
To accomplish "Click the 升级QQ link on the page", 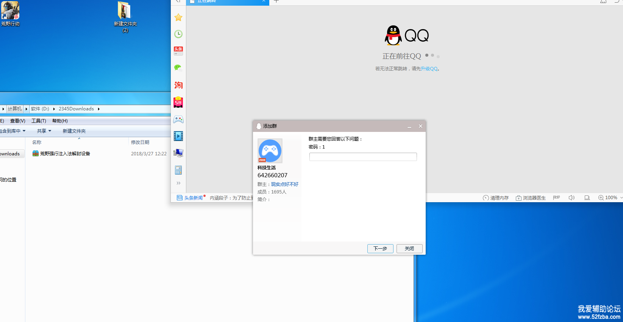I will click(429, 69).
